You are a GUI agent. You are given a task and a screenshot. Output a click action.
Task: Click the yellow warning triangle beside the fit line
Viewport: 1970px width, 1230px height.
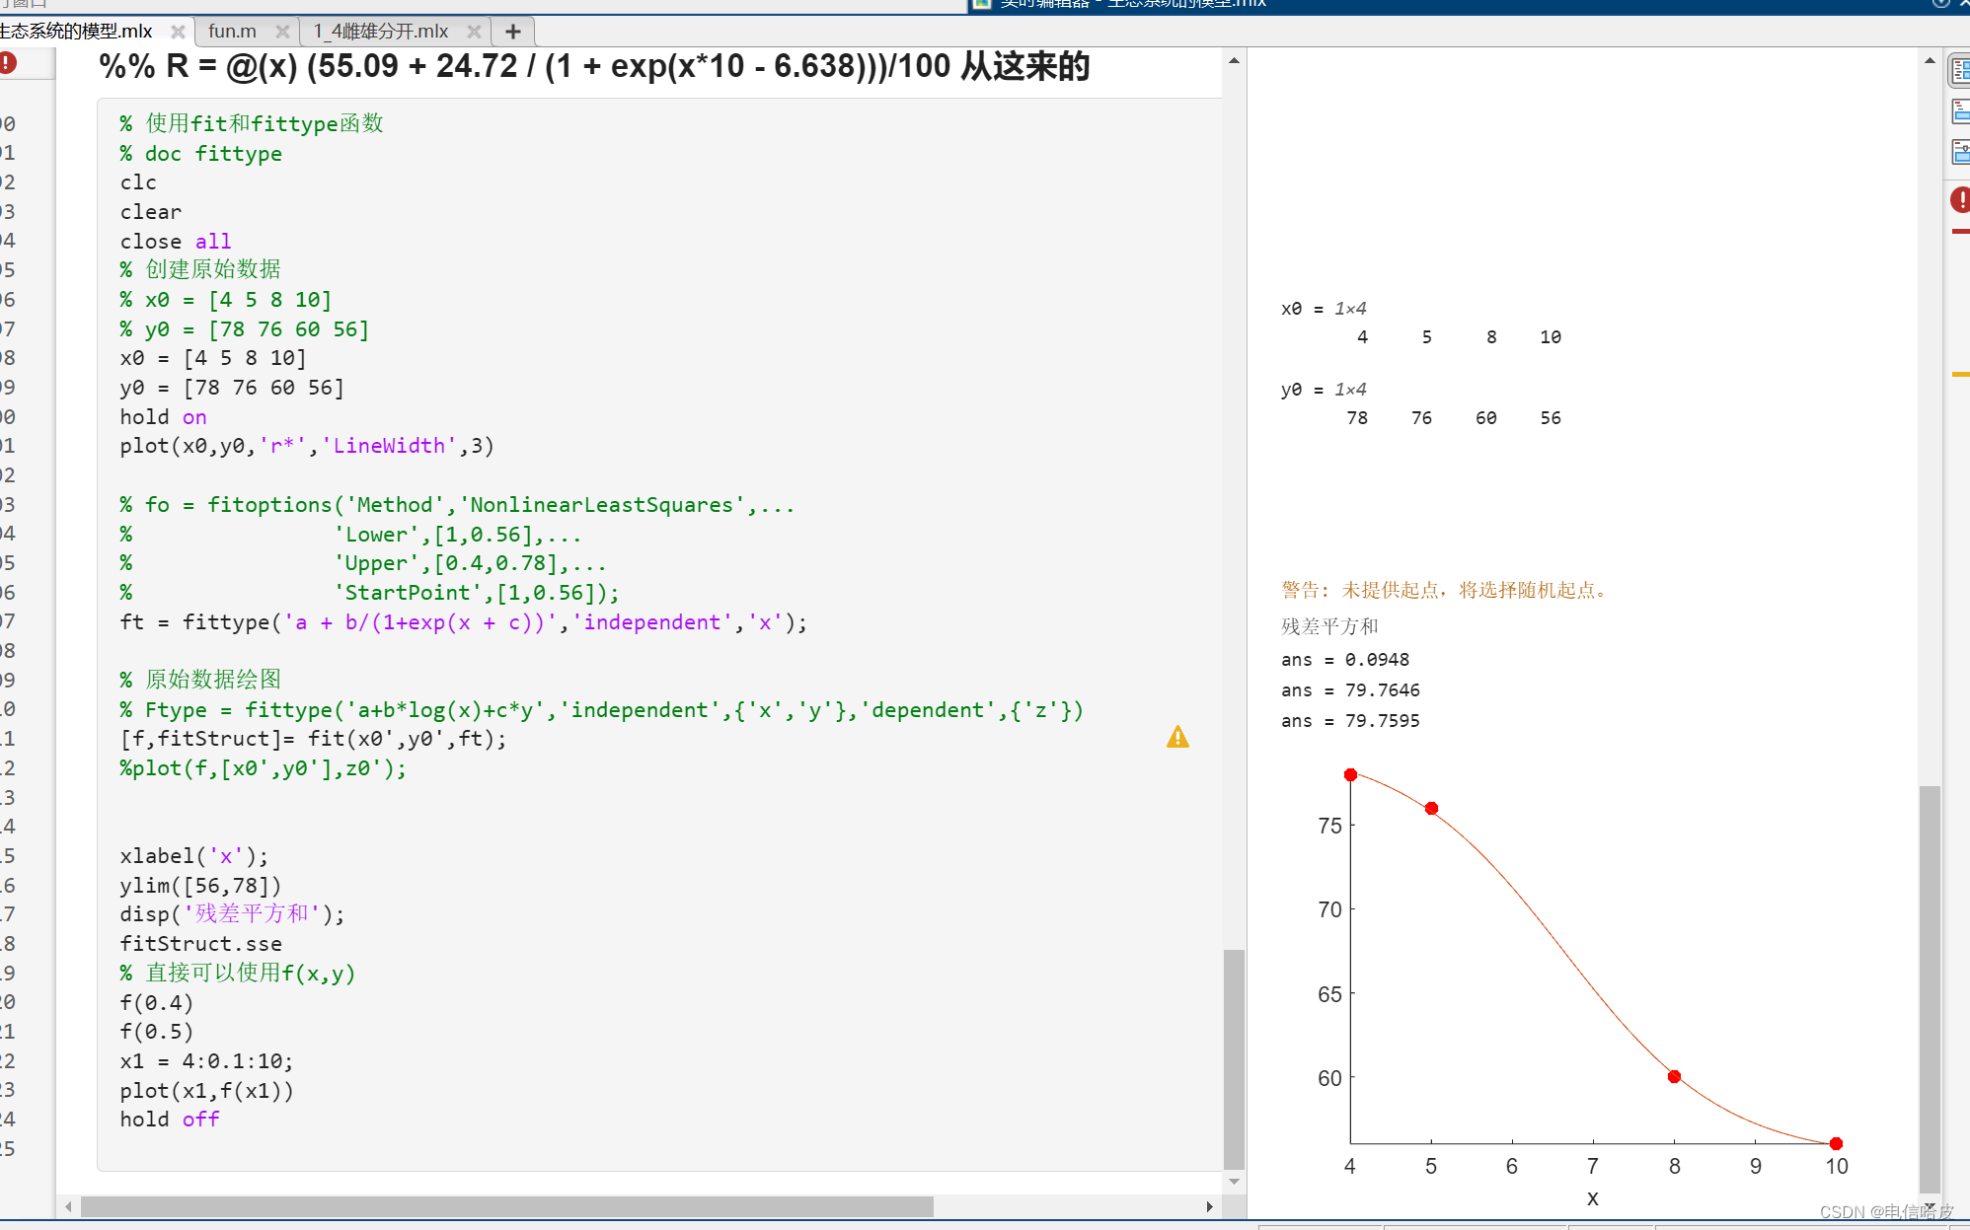click(1177, 737)
